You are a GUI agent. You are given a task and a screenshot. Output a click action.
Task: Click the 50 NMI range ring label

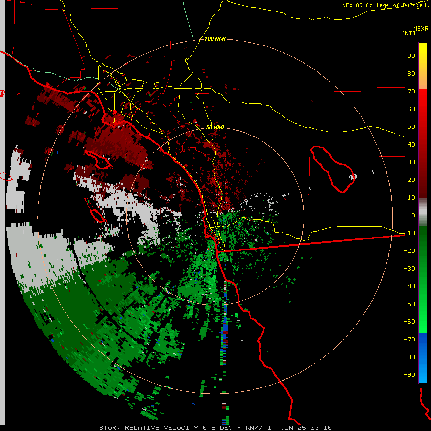[x=215, y=127]
